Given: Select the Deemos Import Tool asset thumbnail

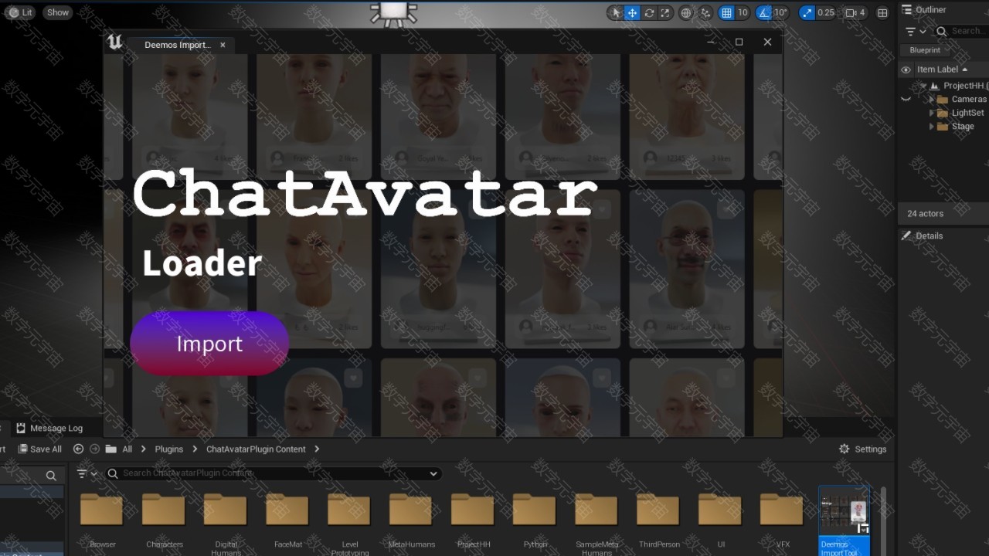Looking at the screenshot, I should pyautogui.click(x=844, y=510).
